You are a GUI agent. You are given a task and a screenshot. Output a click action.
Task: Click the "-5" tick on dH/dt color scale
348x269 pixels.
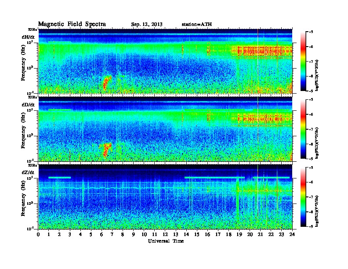point(311,32)
